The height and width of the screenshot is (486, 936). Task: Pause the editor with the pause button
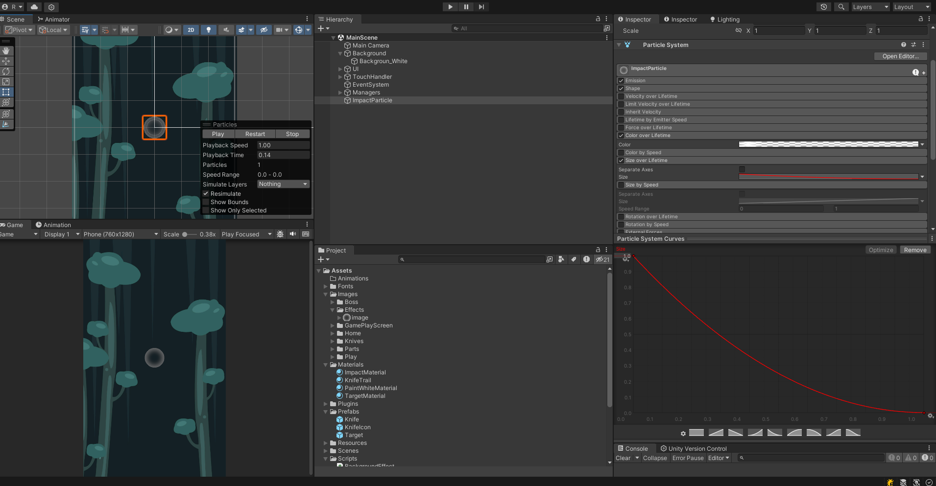[466, 7]
